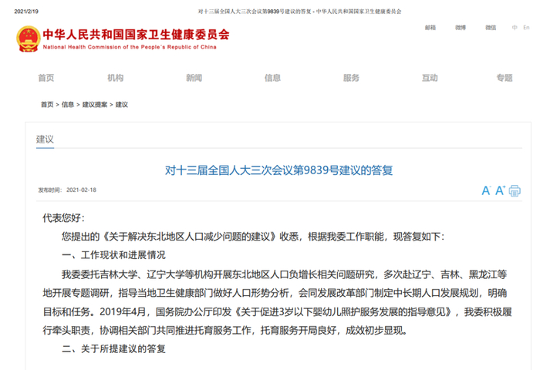The height and width of the screenshot is (370, 540).
Task: Click line starting 地开展专题调研
Action: [x=275, y=293]
